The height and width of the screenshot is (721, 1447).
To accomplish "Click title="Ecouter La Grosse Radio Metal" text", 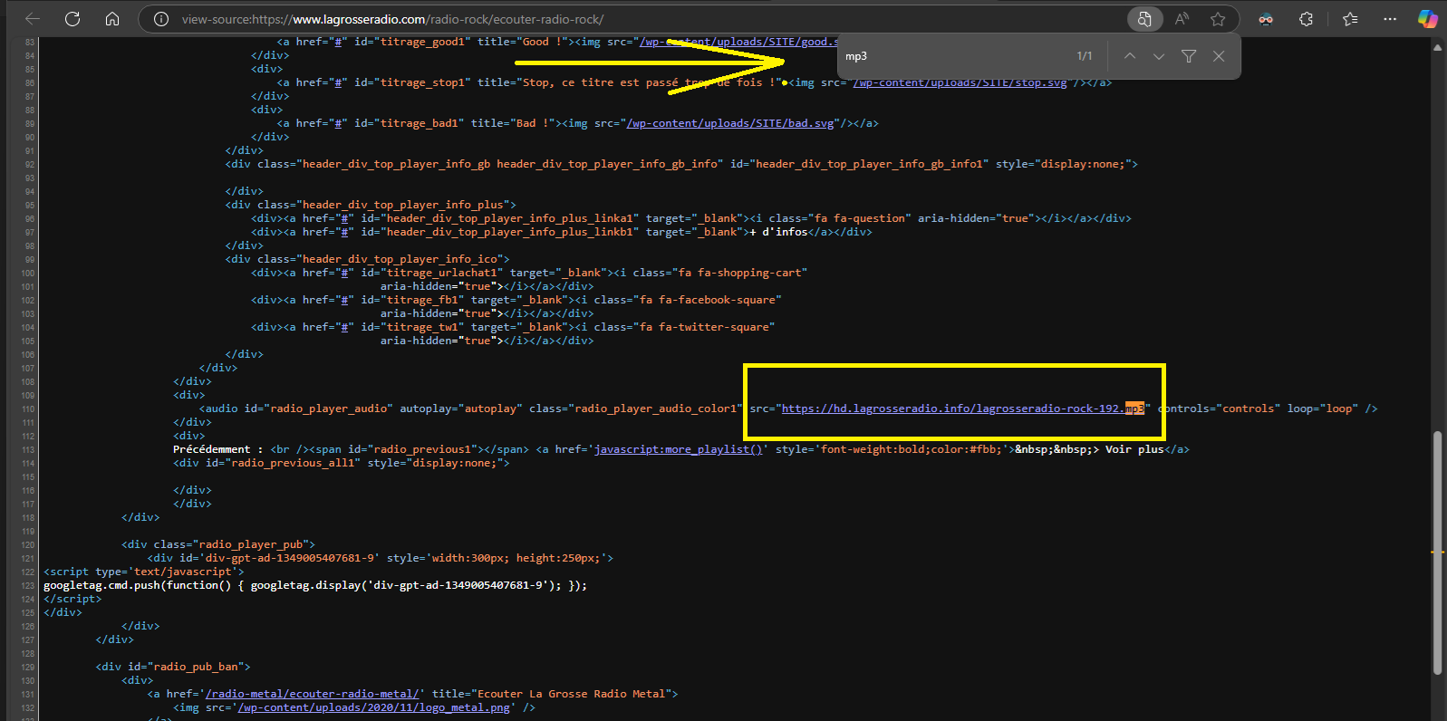I will click(552, 694).
